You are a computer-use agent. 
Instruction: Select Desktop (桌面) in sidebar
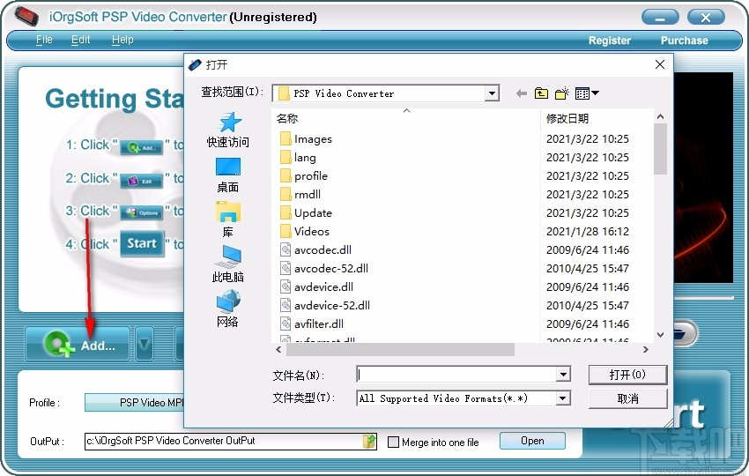228,175
